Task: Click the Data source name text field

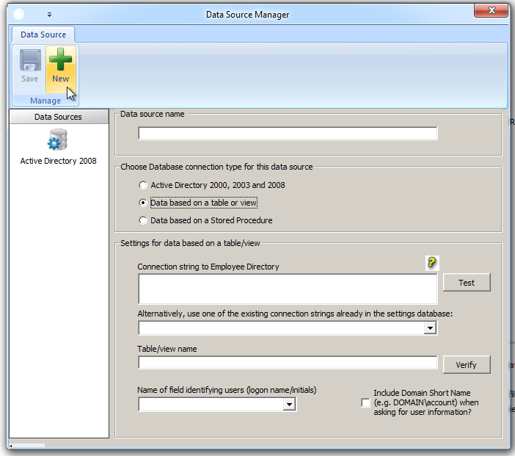Action: [x=288, y=134]
